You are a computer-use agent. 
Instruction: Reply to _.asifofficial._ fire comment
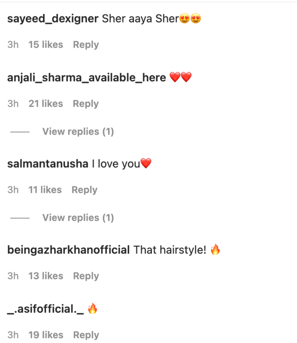click(86, 335)
